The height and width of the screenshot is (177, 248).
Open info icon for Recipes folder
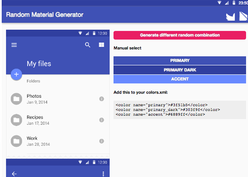click(101, 120)
